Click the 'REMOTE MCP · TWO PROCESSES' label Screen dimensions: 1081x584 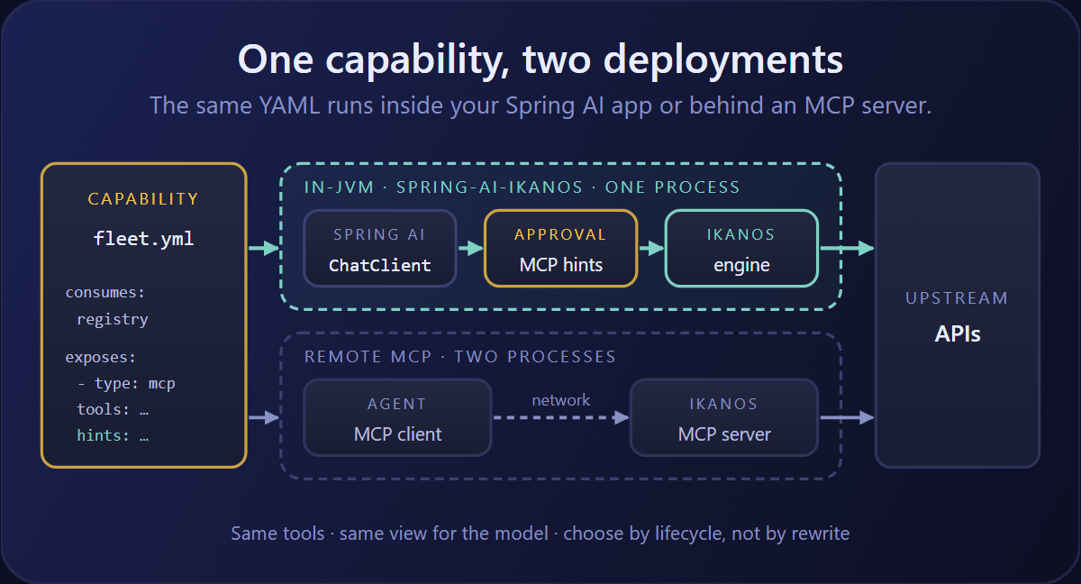[460, 357]
